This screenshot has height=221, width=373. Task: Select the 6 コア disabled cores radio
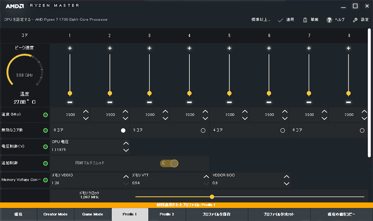click(x=362, y=130)
